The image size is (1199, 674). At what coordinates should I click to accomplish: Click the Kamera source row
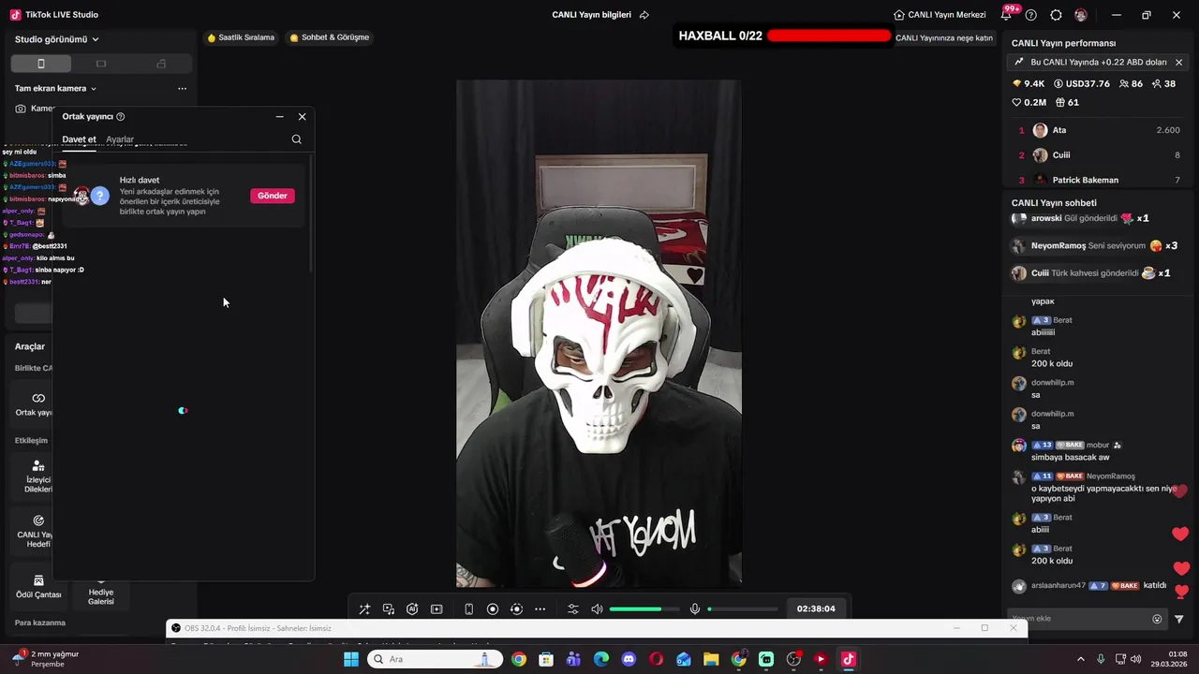click(34, 109)
